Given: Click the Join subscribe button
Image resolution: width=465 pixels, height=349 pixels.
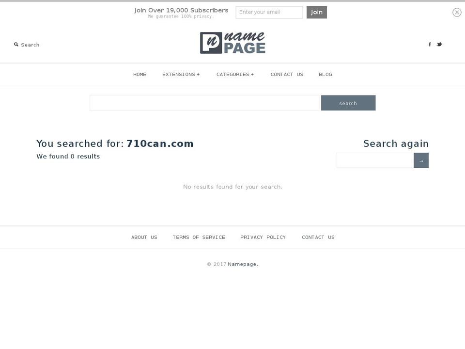Looking at the screenshot, I should pos(317,12).
